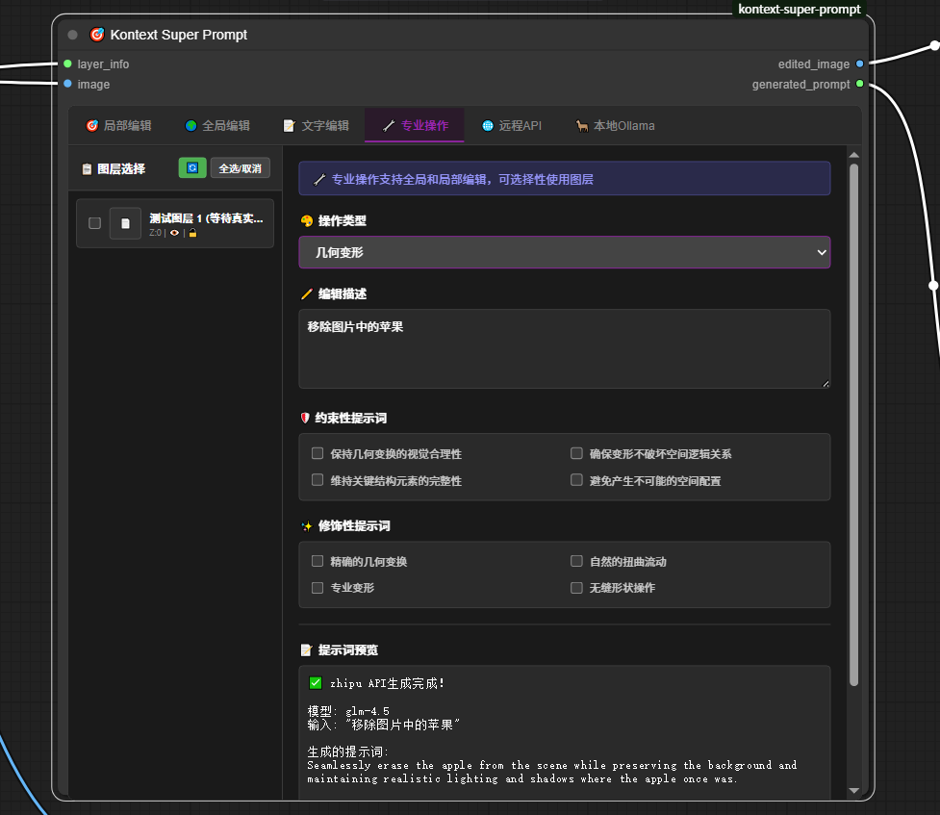Click the pencil icon beside 编辑描述
Screen dimensions: 940x815
pos(307,293)
